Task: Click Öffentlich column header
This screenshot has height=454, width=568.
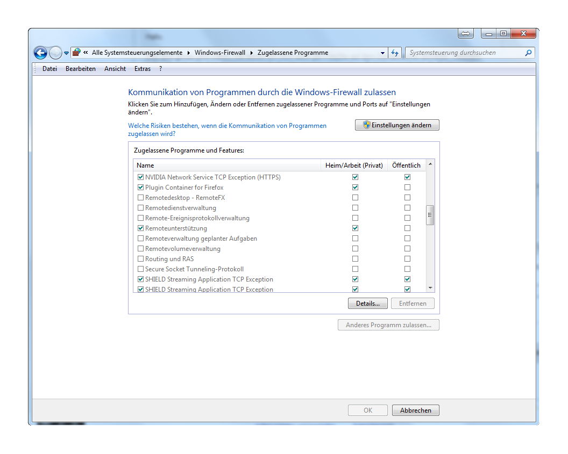Action: (x=407, y=165)
